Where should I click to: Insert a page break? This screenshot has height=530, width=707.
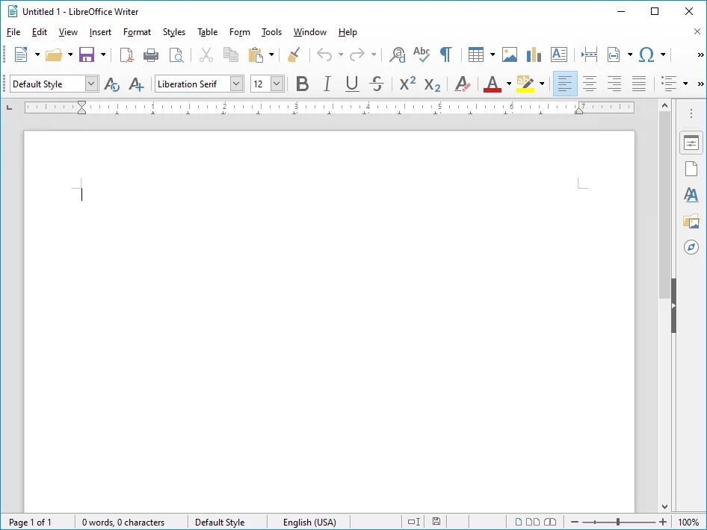pyautogui.click(x=589, y=54)
